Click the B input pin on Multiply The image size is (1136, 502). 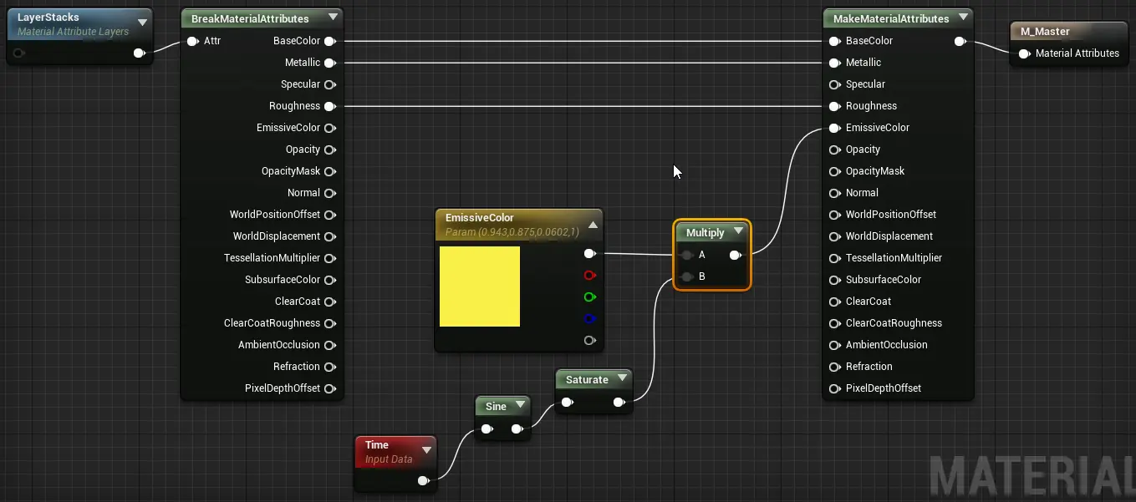click(x=687, y=276)
